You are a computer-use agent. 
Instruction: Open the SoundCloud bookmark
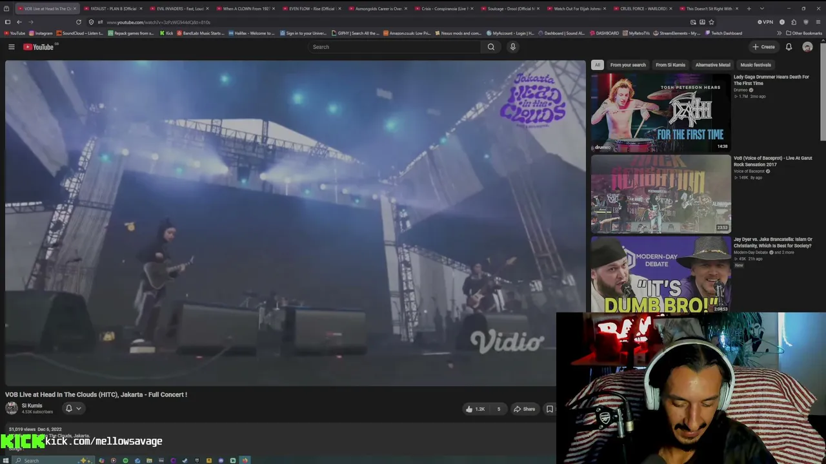point(81,33)
